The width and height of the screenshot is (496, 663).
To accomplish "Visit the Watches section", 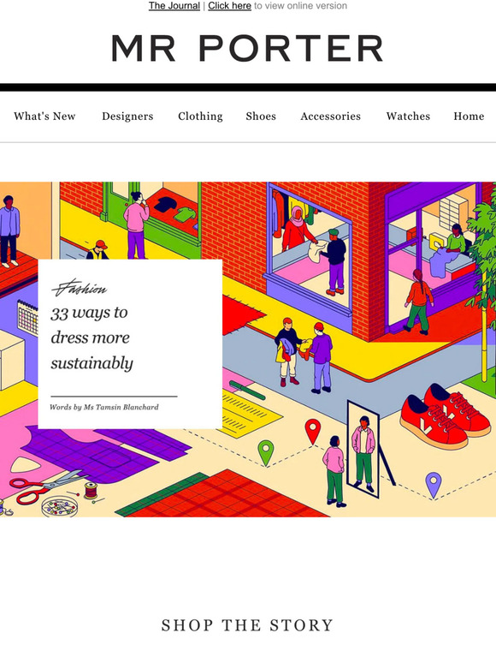I will point(408,116).
